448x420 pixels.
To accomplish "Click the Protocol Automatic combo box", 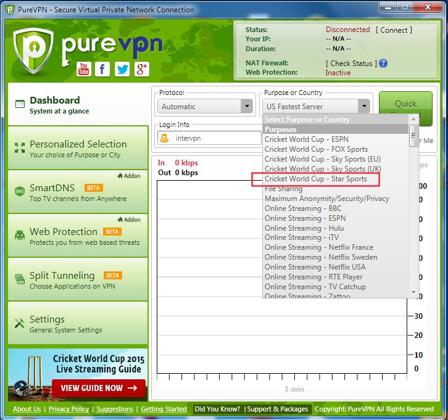I will 205,106.
